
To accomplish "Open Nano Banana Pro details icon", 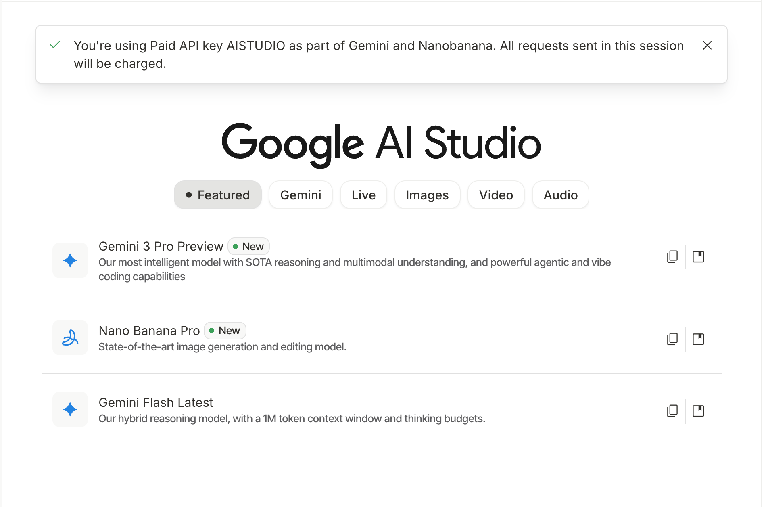I will point(698,339).
